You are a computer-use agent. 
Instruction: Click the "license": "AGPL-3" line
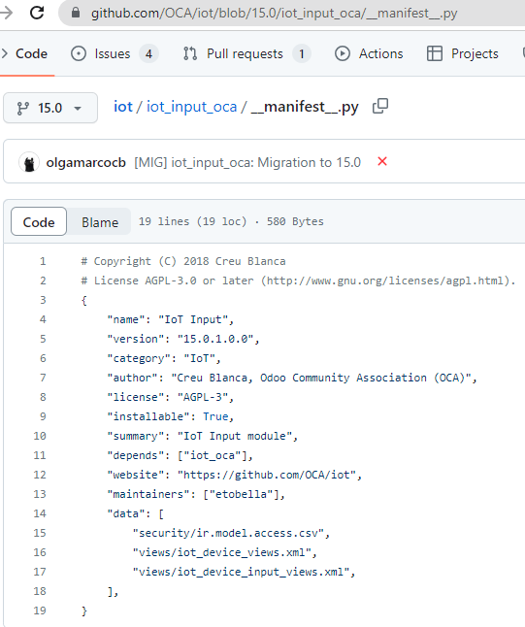171,397
